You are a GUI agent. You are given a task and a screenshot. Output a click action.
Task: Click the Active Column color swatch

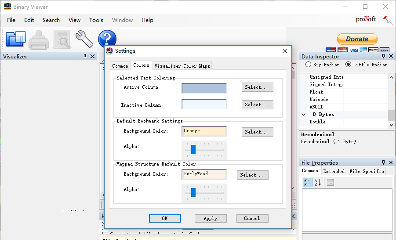pos(204,88)
